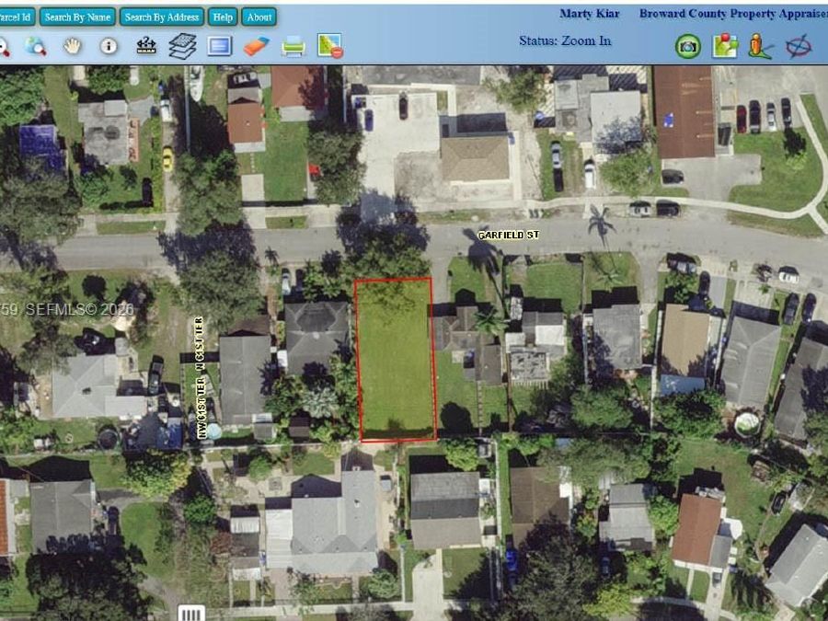Screen dimensions: 828x621
Task: Open Search By Address
Action: pos(162,17)
